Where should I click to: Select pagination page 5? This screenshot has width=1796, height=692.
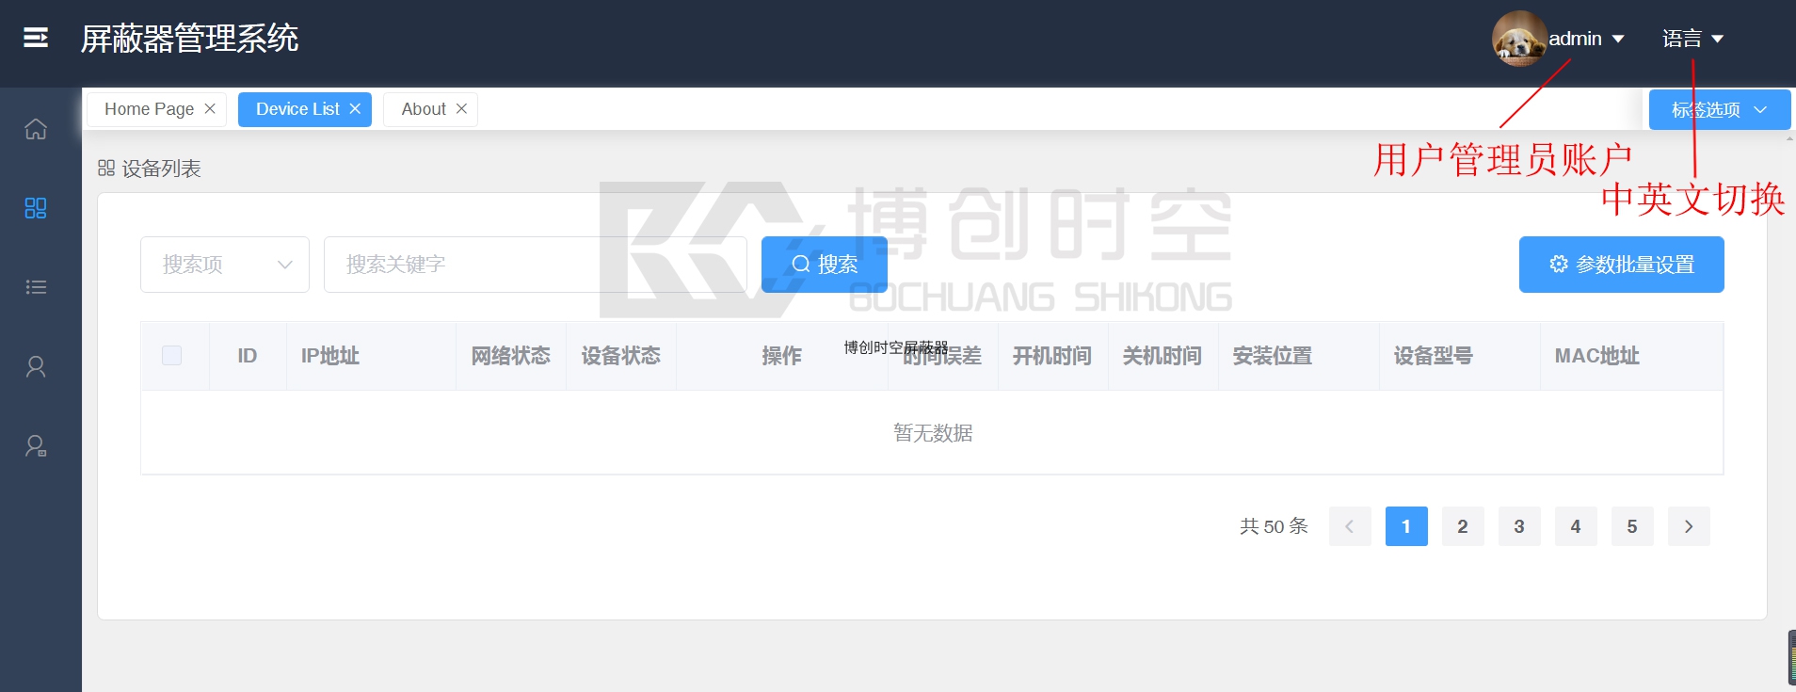[x=1632, y=526]
